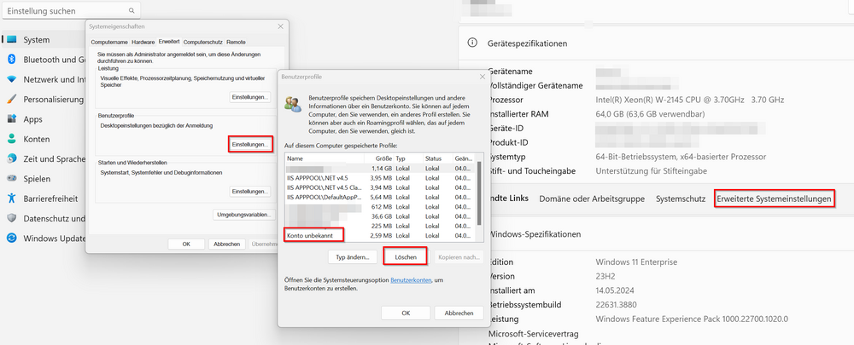The width and height of the screenshot is (854, 345).
Task: Select the Konto unbekannt profile row
Action: click(x=314, y=234)
